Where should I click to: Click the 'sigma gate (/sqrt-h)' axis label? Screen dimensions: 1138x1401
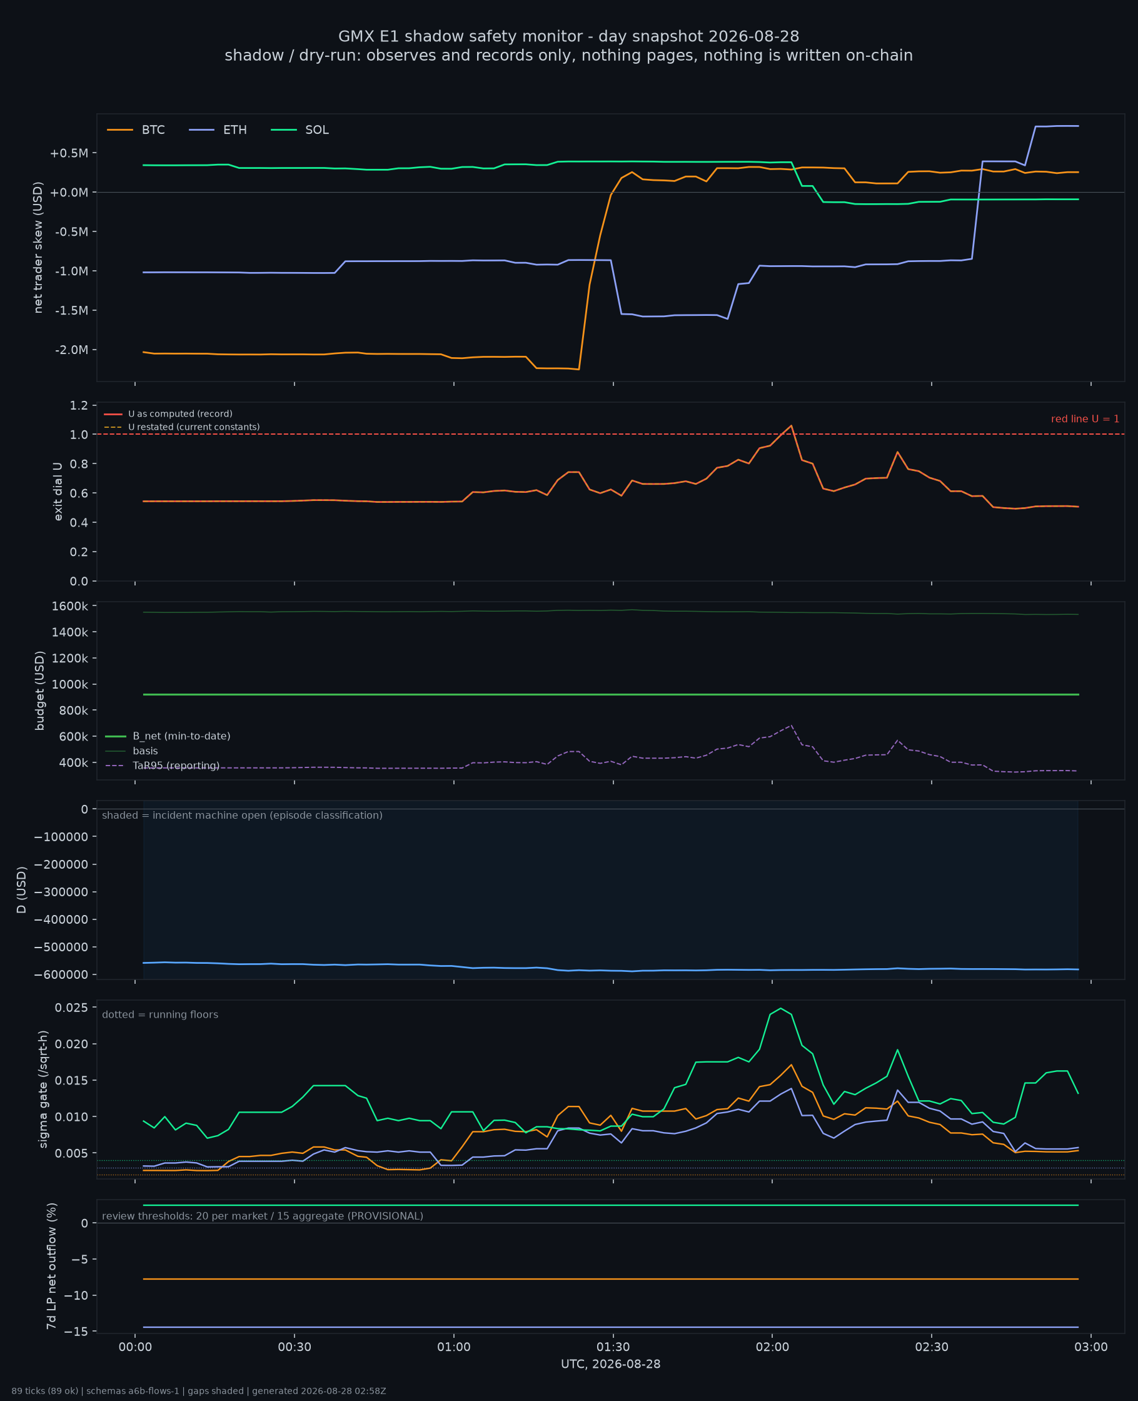point(43,1089)
